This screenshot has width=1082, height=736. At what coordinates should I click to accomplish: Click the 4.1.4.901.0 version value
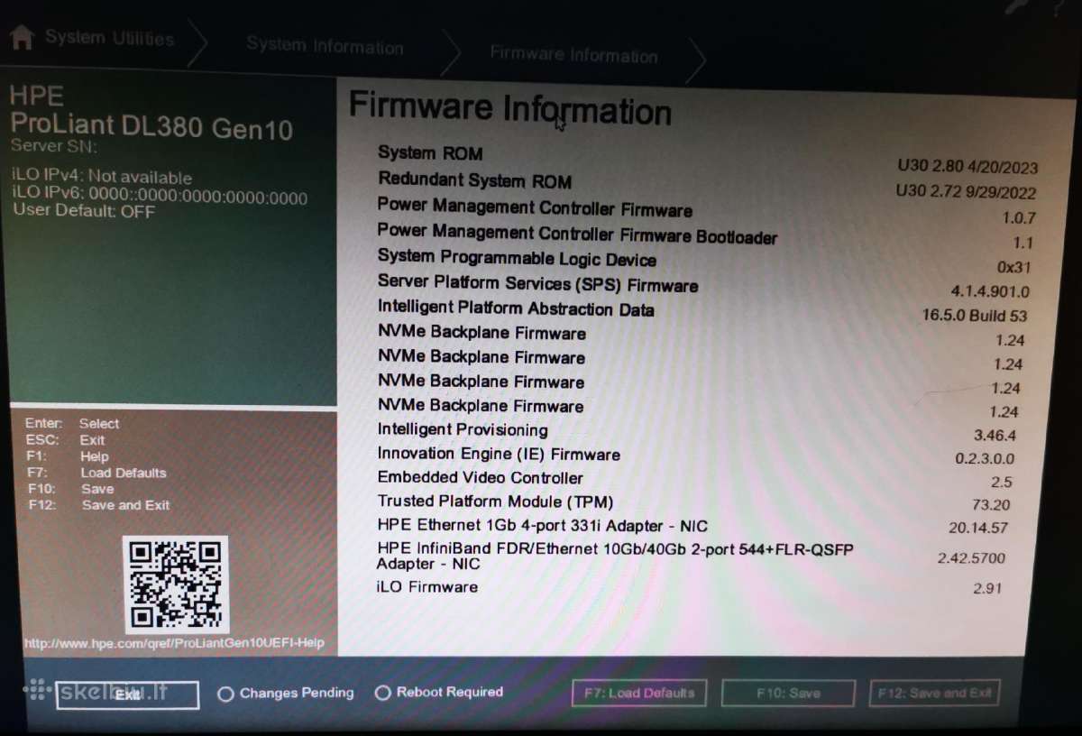tap(990, 291)
